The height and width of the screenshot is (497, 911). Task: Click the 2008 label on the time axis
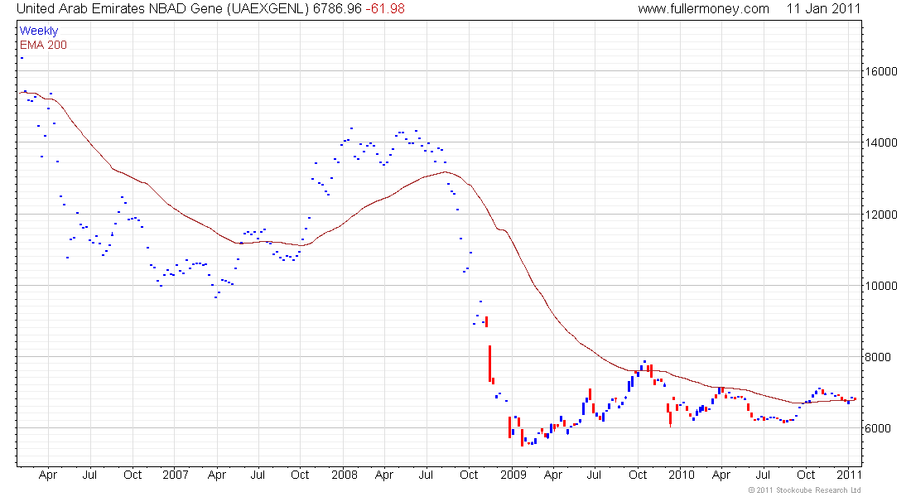344,475
